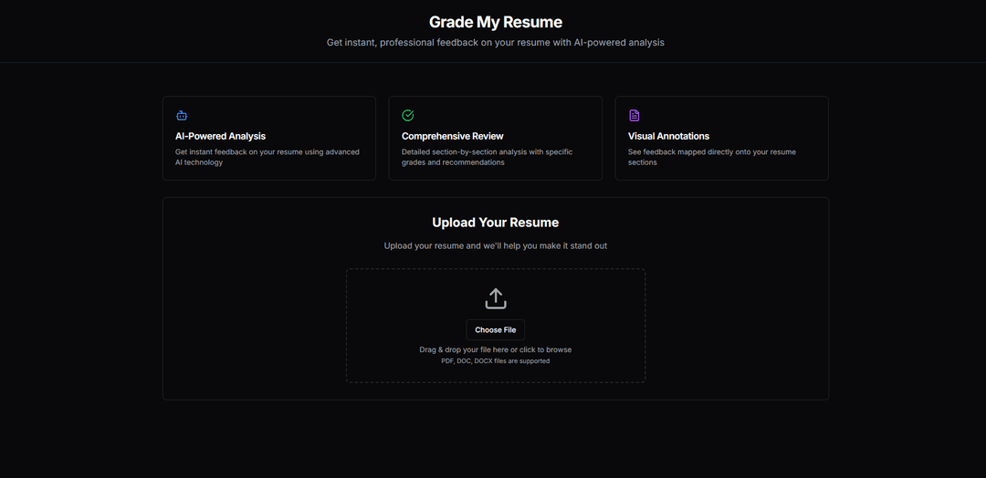Click the purple document icon

pos(635,116)
